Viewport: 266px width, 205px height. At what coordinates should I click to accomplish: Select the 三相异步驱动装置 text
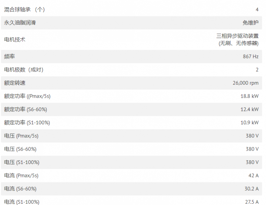point(237,36)
